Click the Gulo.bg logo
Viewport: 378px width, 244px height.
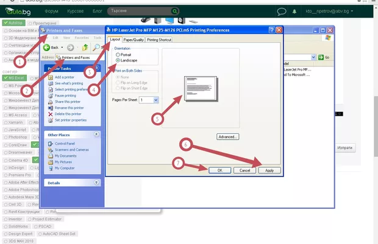[x=18, y=12]
